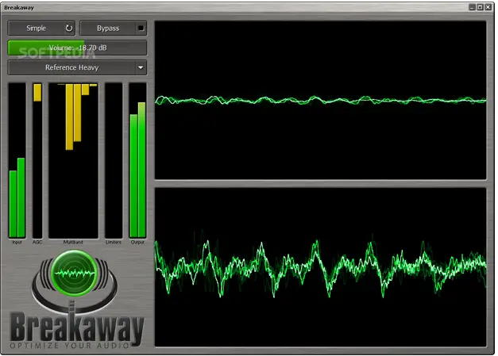Click the Breakaway green waveform logo
The image size is (498, 356).
pyautogui.click(x=75, y=273)
